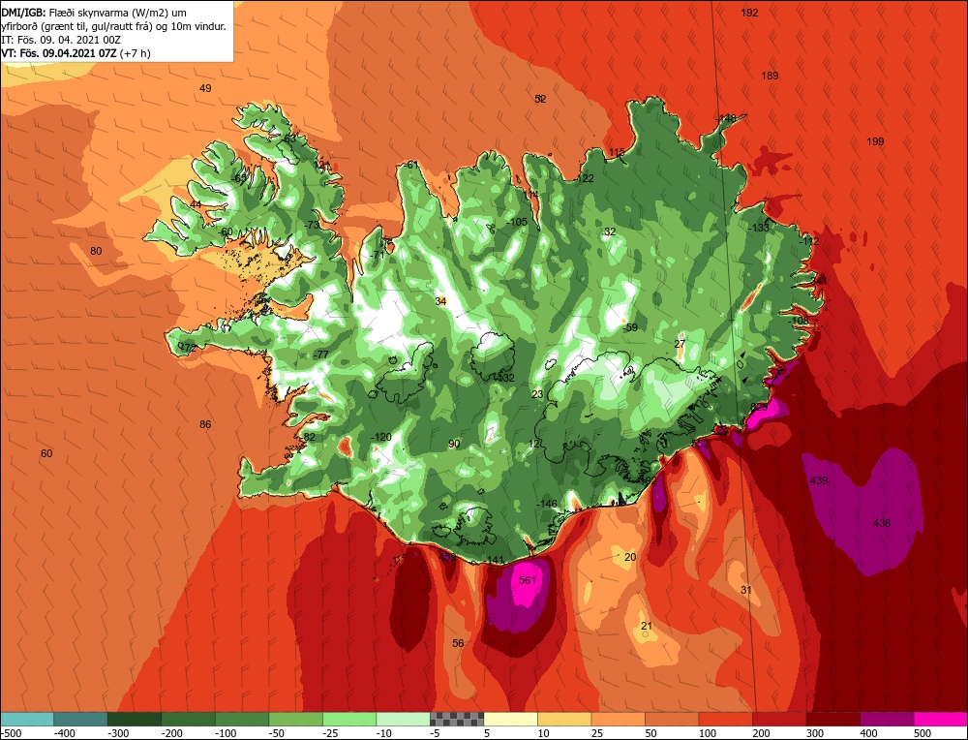Click the -120 value in southwest Iceland
The width and height of the screenshot is (968, 740).
point(380,438)
